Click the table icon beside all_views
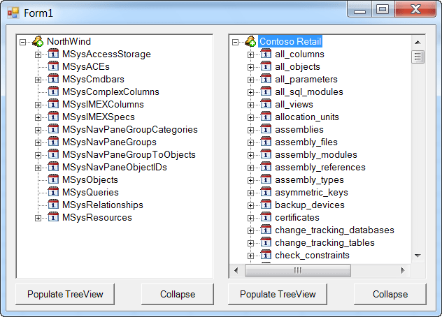The image size is (442, 317). [266, 104]
